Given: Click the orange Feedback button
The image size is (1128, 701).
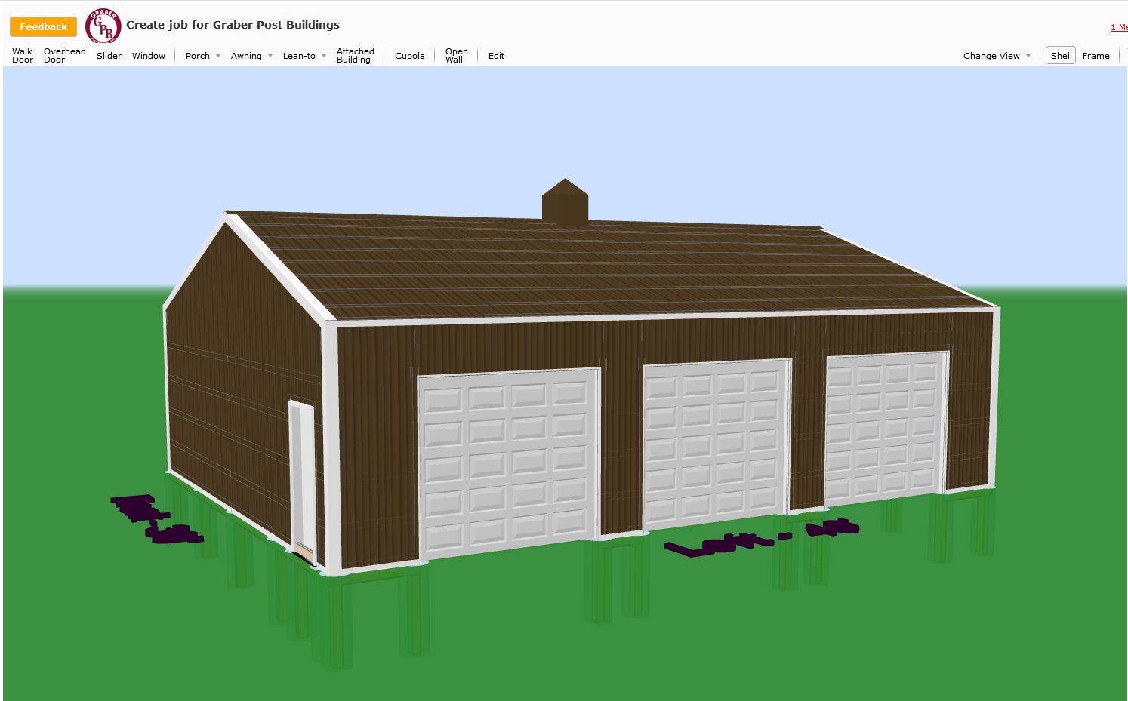Looking at the screenshot, I should 43,26.
